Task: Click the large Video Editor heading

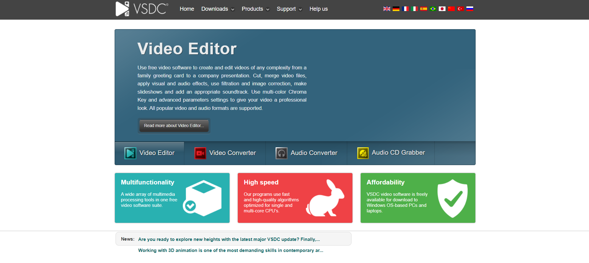Action: click(187, 48)
